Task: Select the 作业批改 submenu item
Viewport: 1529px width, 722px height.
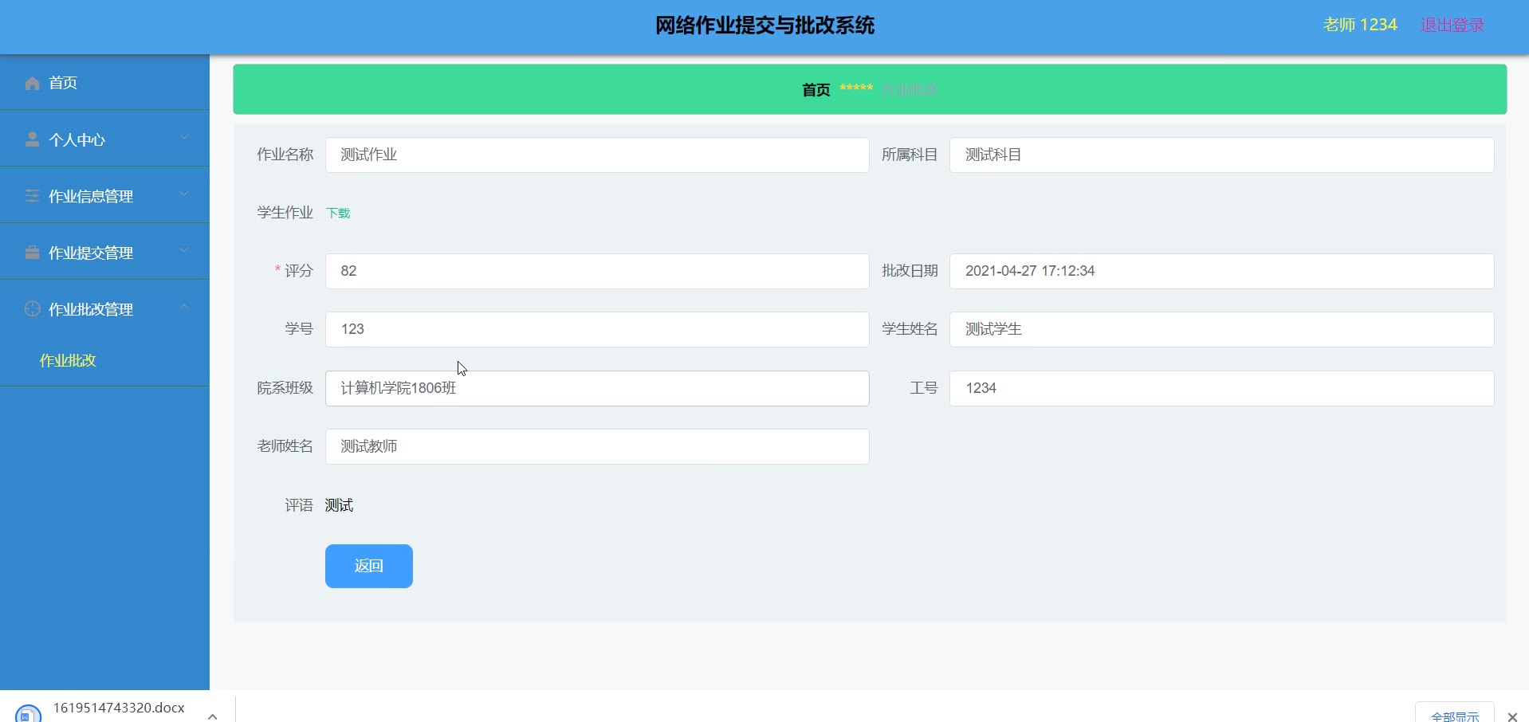Action: 68,361
